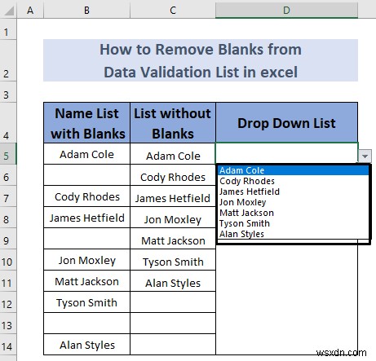Select column C header

click(173, 11)
